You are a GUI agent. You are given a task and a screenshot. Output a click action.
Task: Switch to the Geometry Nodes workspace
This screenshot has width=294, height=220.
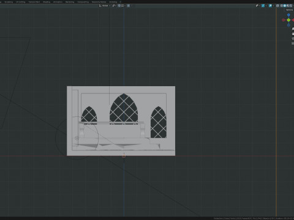[99, 2]
